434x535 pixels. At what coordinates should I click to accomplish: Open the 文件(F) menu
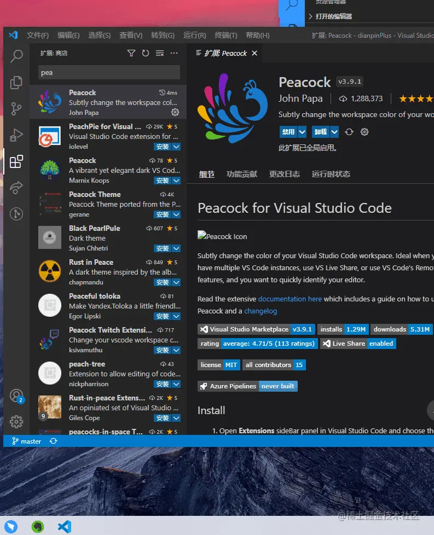[38, 36]
